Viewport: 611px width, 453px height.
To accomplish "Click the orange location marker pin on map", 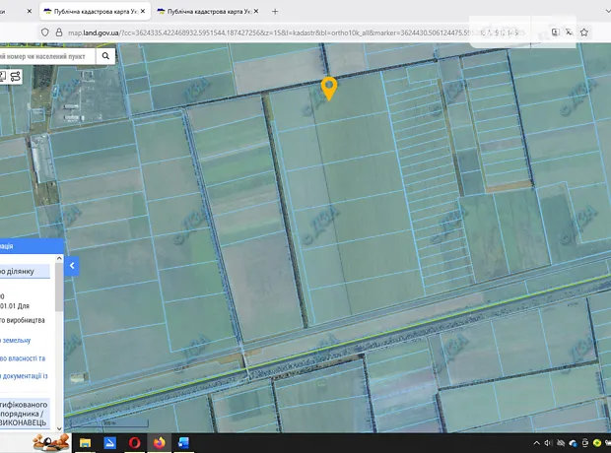I will (330, 88).
